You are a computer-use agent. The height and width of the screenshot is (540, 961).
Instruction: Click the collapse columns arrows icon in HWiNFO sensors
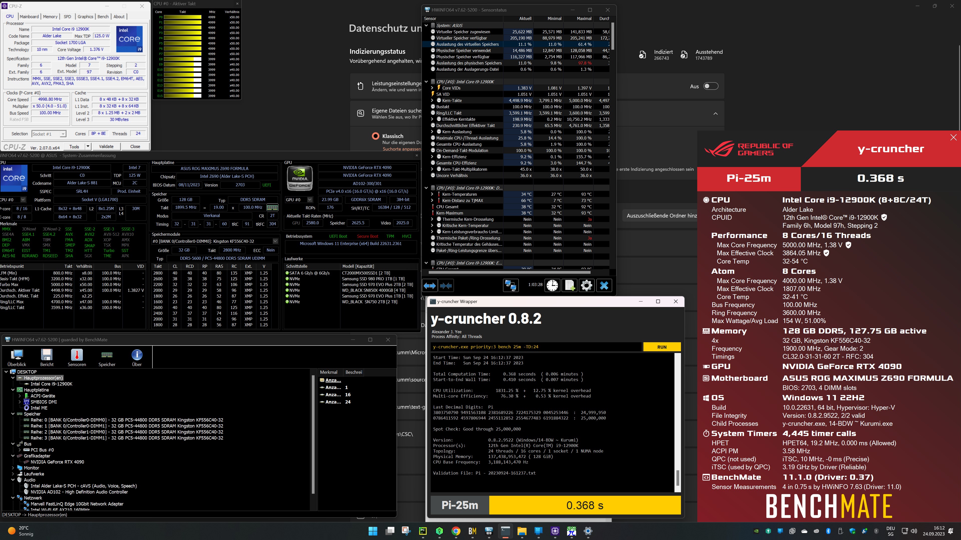(x=446, y=285)
